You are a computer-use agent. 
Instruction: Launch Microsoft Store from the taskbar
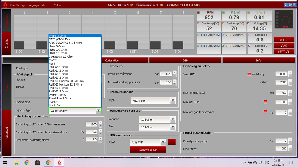coord(38,163)
